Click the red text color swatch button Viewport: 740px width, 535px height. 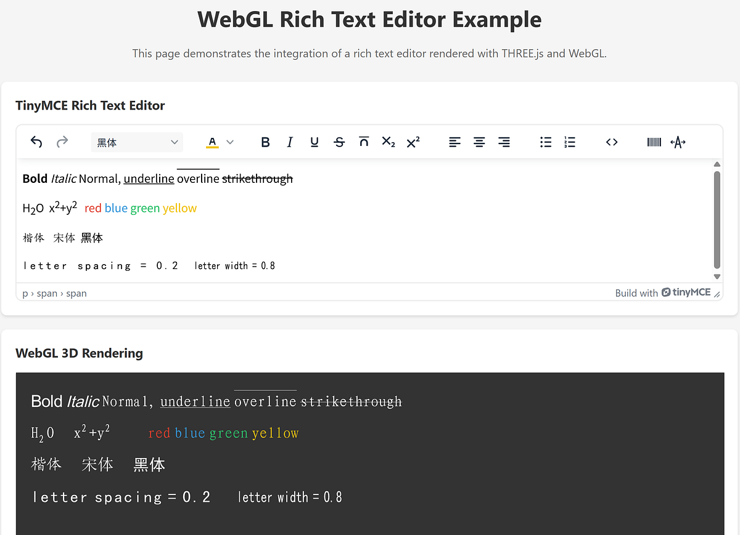coord(212,142)
